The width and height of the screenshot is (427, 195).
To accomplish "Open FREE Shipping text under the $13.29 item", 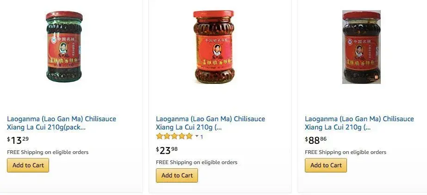I will tap(48, 152).
